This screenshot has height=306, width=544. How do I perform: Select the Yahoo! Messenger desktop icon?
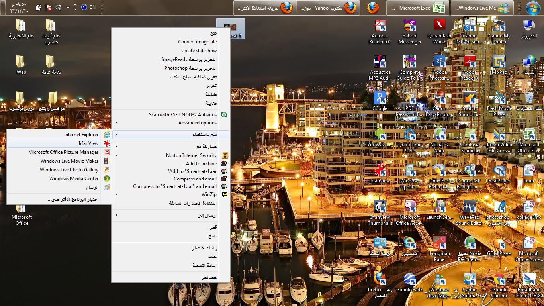click(x=409, y=32)
